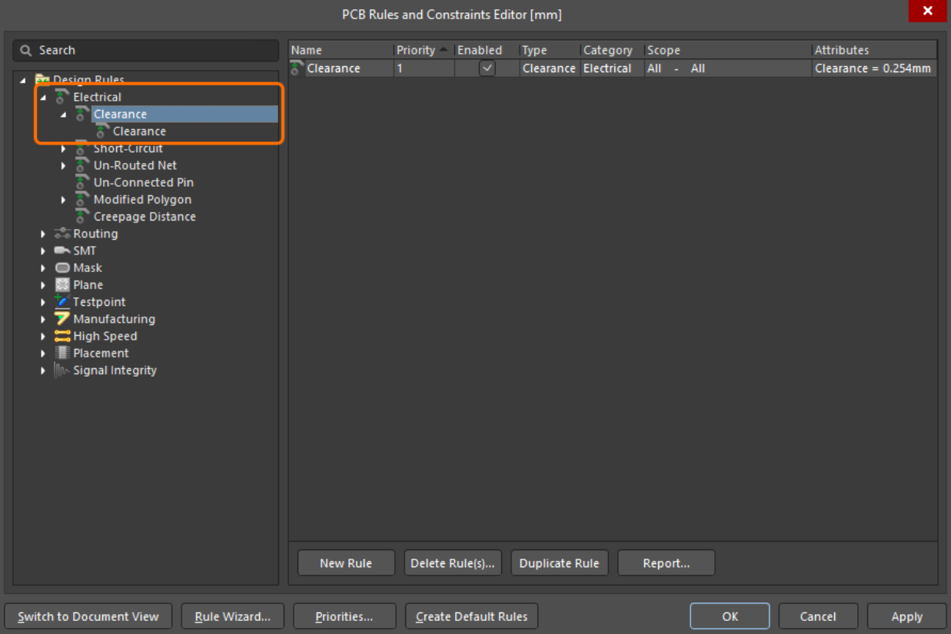Image resolution: width=951 pixels, height=634 pixels.
Task: Sort rules by the Priority column header
Action: tap(416, 50)
